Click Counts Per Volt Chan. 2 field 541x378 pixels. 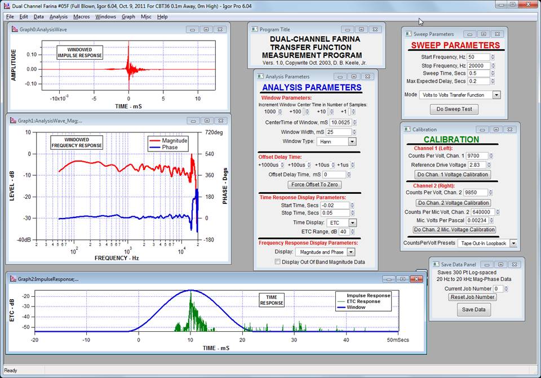[x=476, y=193]
